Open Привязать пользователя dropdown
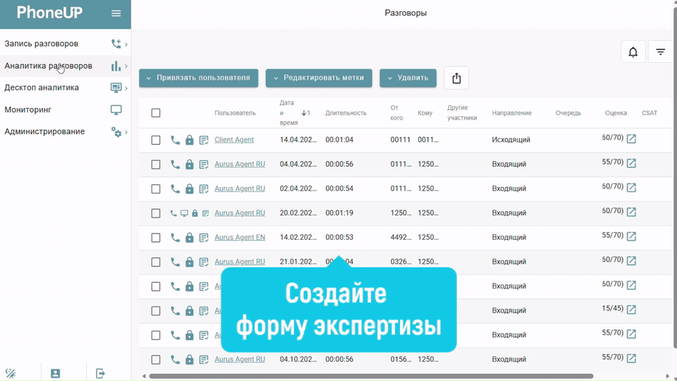Image resolution: width=677 pixels, height=381 pixels. (199, 78)
